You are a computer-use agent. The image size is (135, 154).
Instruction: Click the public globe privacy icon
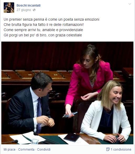pyautogui.click(x=34, y=10)
